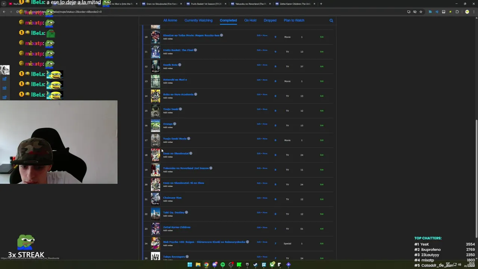
Task: Open Kimetsu no Yaiba Movie title link
Action: click(x=191, y=35)
